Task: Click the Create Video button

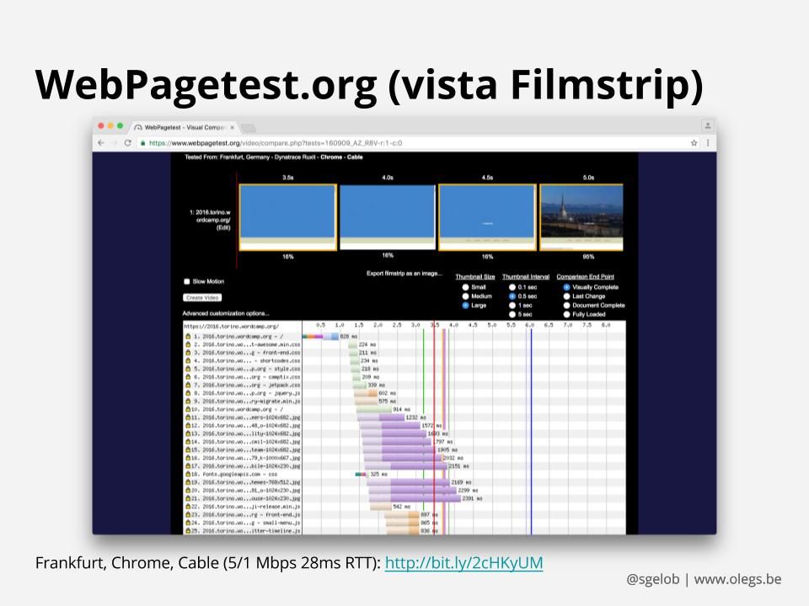Action: [x=202, y=298]
